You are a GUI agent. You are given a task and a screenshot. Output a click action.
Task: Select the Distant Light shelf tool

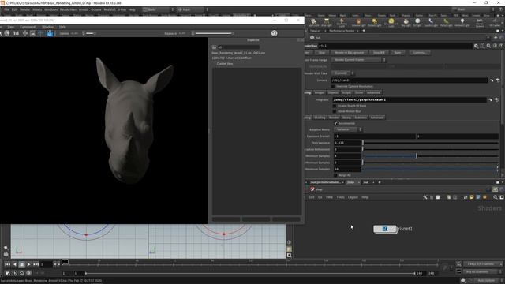[x=374, y=22]
